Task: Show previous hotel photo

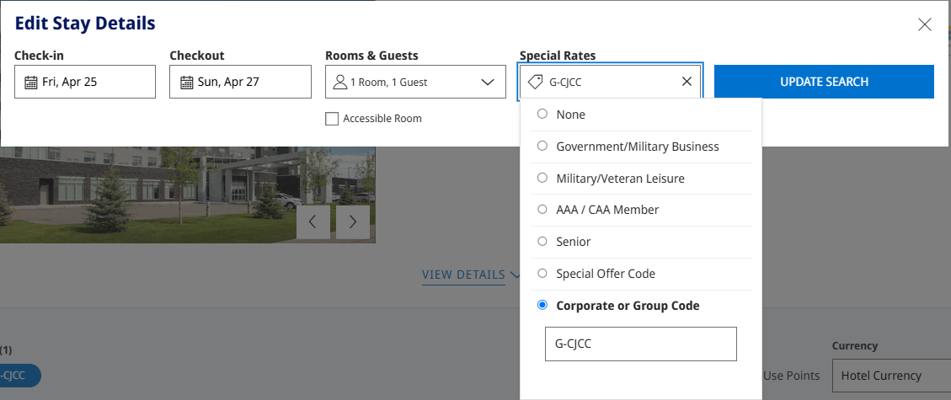Action: coord(313,221)
